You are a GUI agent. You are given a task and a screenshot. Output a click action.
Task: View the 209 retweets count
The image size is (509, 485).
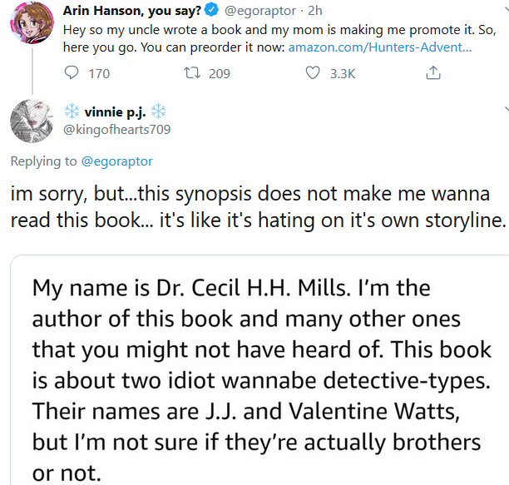point(220,74)
